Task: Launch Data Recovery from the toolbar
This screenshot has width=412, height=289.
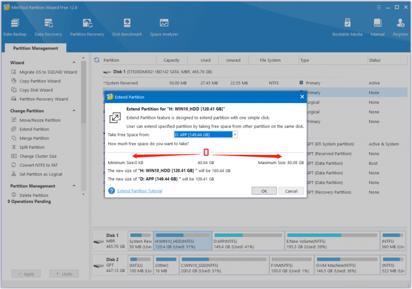Action: [48, 27]
